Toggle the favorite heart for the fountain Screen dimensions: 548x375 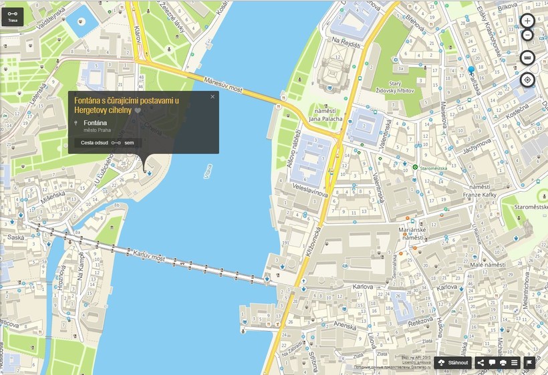coord(138,110)
